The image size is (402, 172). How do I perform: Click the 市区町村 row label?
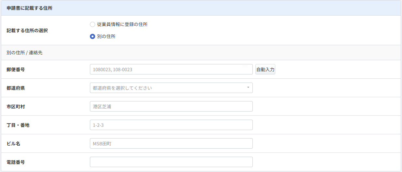[16, 107]
